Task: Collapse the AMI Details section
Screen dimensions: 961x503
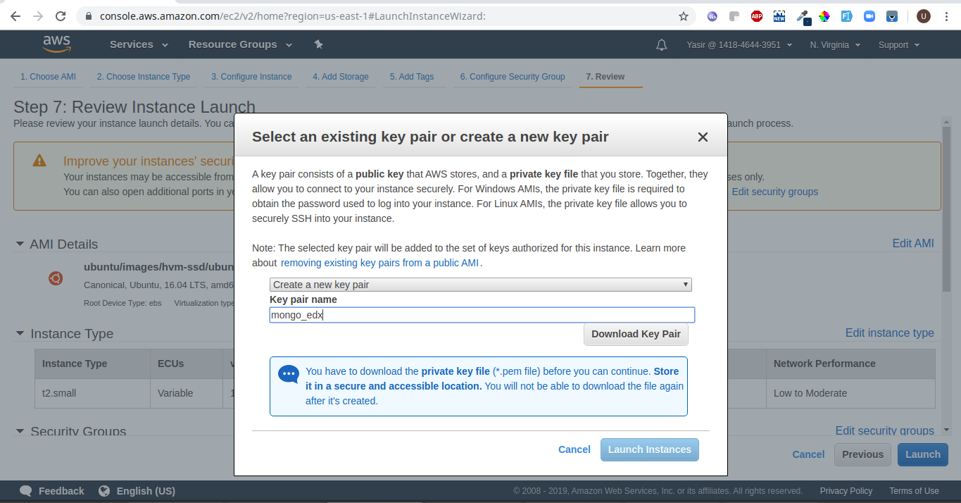Action: tap(20, 244)
